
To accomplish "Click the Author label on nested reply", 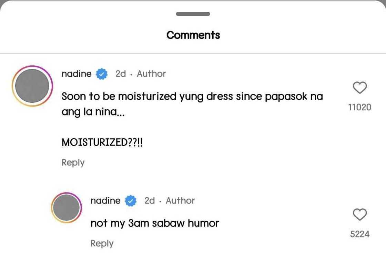I will tap(180, 200).
